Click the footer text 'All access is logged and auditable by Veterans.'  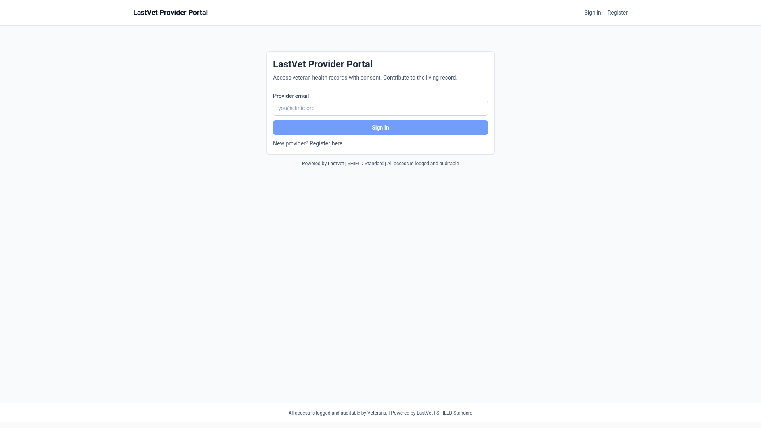[x=338, y=413]
